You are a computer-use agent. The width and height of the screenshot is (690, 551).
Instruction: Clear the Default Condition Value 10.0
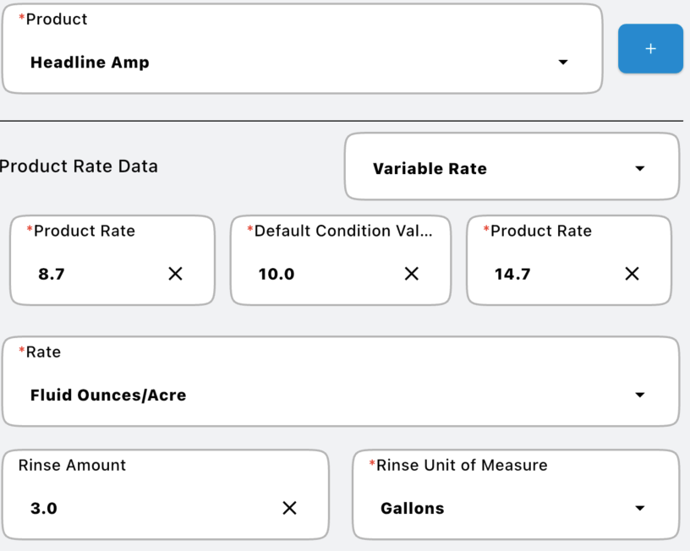click(x=412, y=274)
